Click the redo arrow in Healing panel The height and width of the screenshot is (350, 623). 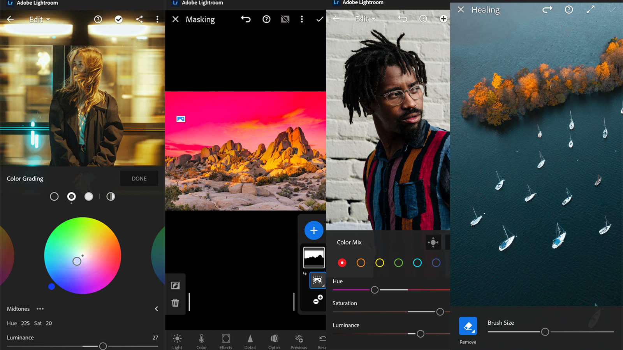[547, 10]
